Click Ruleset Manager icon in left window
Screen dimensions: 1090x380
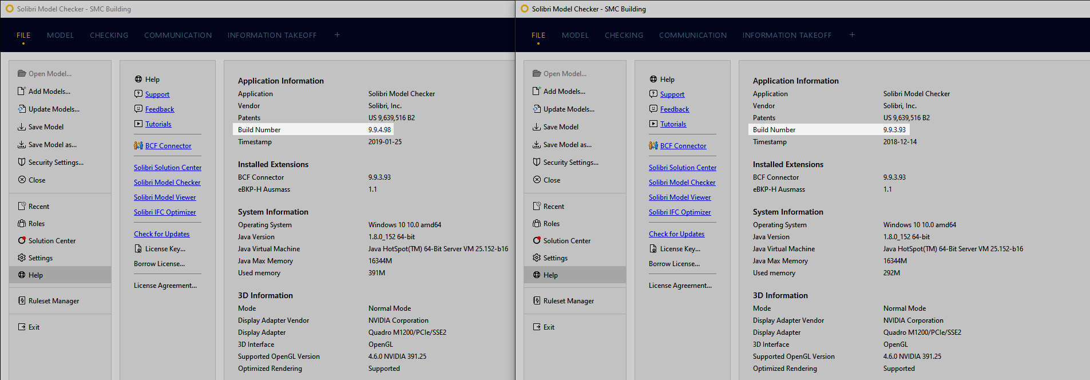coord(22,300)
